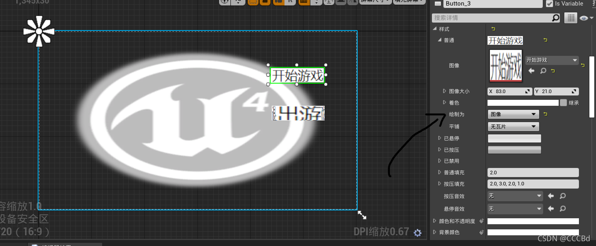Use selected asset arrow for 图像

tap(531, 71)
